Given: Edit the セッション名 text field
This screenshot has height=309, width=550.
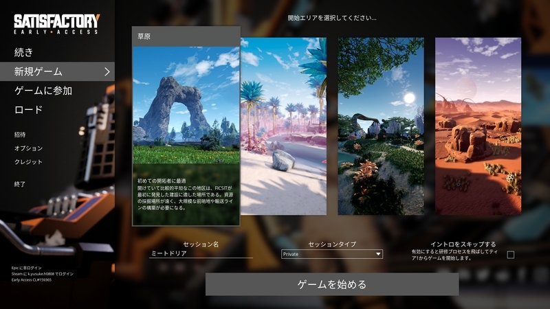Looking at the screenshot, I should coord(201,253).
